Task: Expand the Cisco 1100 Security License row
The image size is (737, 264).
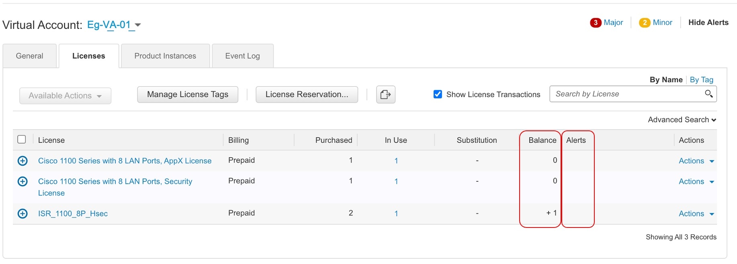Action: click(x=23, y=181)
